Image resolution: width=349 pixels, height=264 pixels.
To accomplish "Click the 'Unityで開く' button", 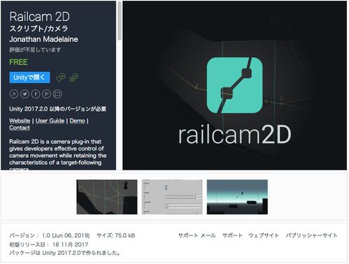I will (x=30, y=78).
